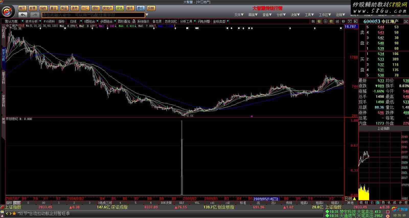This screenshot has width=409, height=218.
Task: Toggle the 标 marker icon
Action: 319,21
